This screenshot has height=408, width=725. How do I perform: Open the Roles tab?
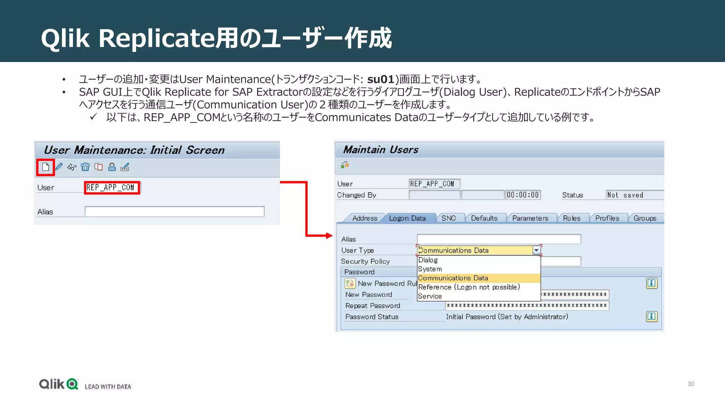coord(572,218)
